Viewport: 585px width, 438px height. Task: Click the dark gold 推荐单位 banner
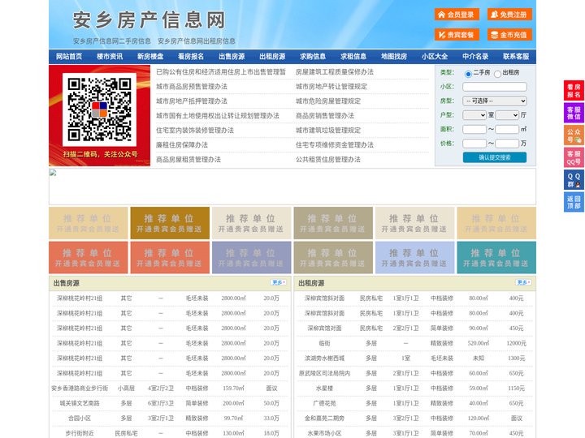point(170,223)
